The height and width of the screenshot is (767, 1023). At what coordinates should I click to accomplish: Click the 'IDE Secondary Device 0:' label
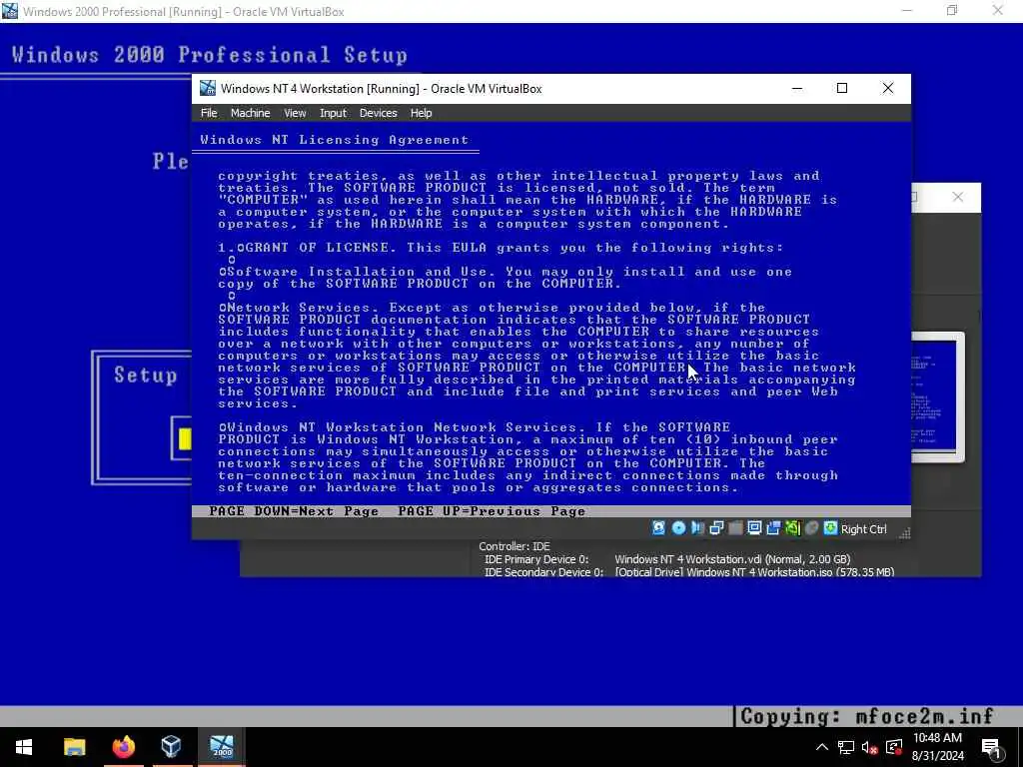point(544,572)
